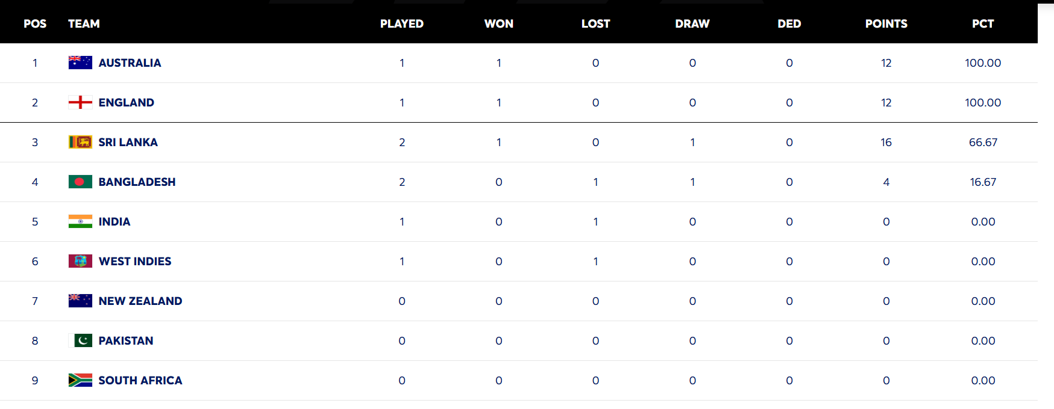Click the DRAW column header
This screenshot has width=1054, height=409.
click(x=692, y=23)
